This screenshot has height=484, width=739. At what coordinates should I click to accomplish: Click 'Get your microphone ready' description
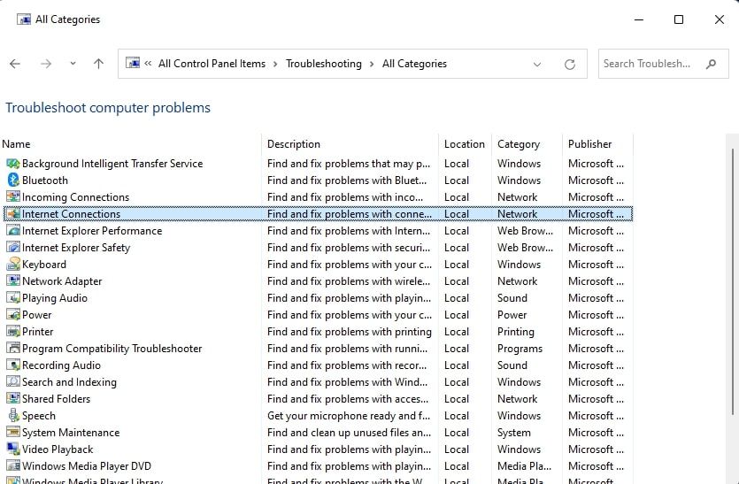point(349,416)
